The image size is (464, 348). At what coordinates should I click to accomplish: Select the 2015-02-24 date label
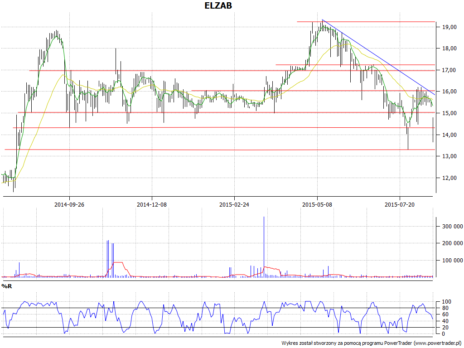click(234, 204)
